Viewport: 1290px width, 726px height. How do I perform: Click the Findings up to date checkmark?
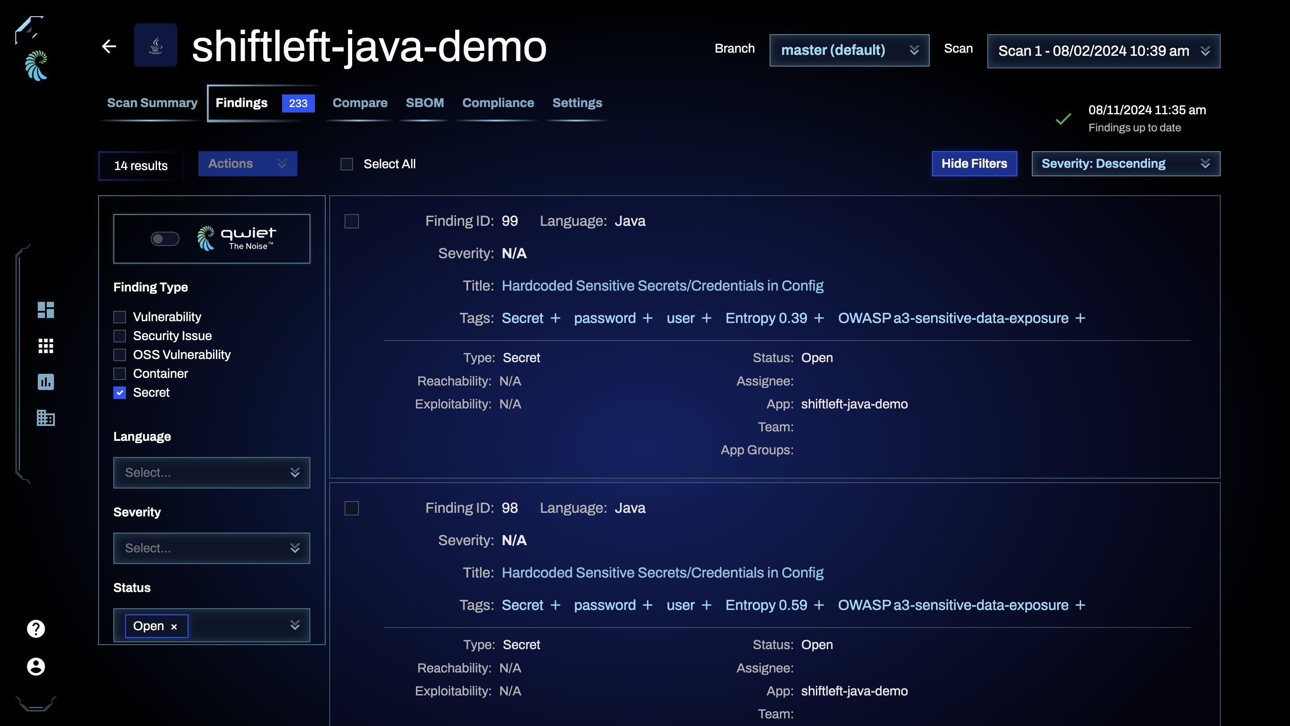(x=1063, y=119)
